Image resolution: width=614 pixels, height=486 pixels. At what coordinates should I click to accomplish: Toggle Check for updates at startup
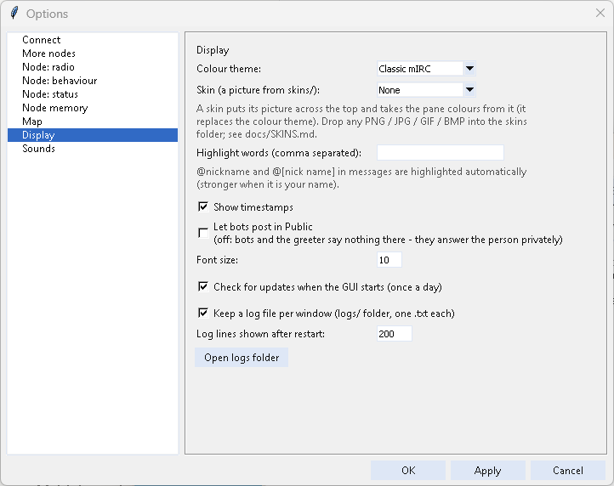[x=203, y=286]
